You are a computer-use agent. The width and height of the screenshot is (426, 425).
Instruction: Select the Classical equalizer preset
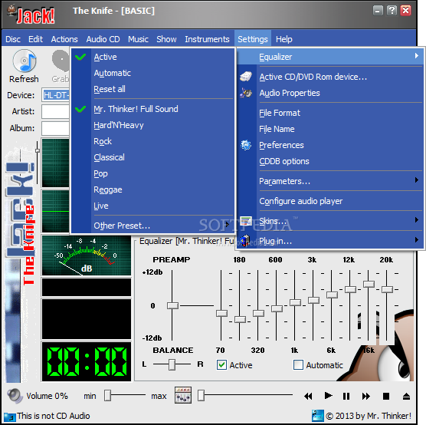click(x=152, y=157)
